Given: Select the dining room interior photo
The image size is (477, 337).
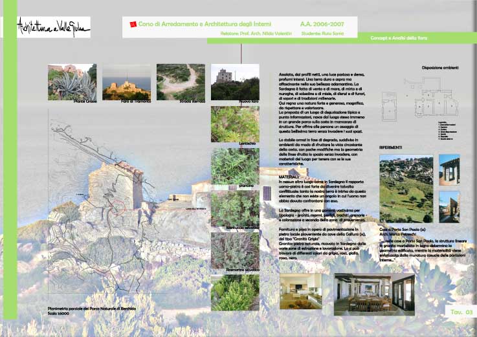Looking at the screenshot, I should (374, 294).
